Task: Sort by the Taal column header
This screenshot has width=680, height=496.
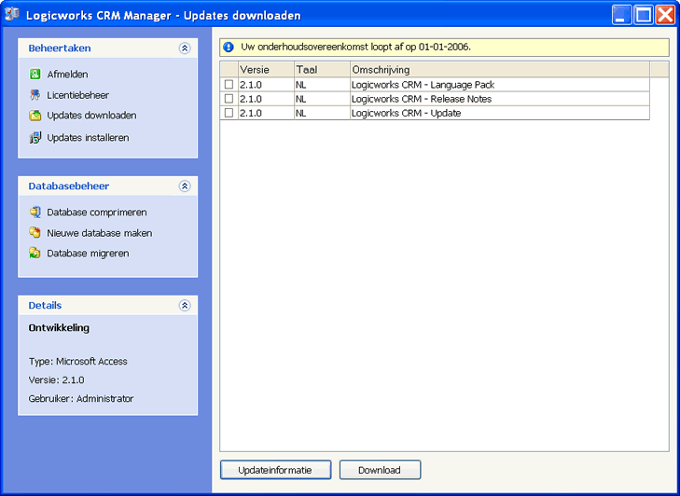Action: (322, 69)
